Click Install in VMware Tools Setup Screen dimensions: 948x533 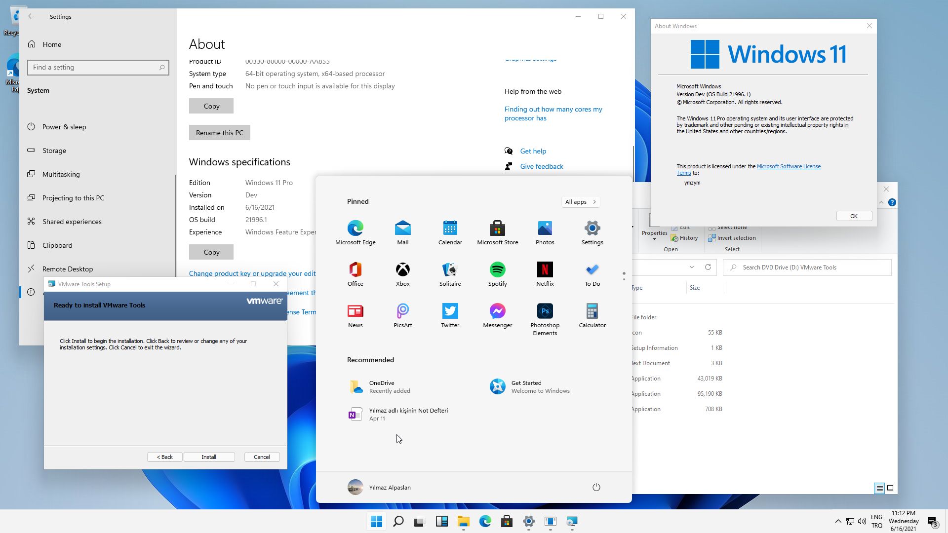(x=209, y=457)
